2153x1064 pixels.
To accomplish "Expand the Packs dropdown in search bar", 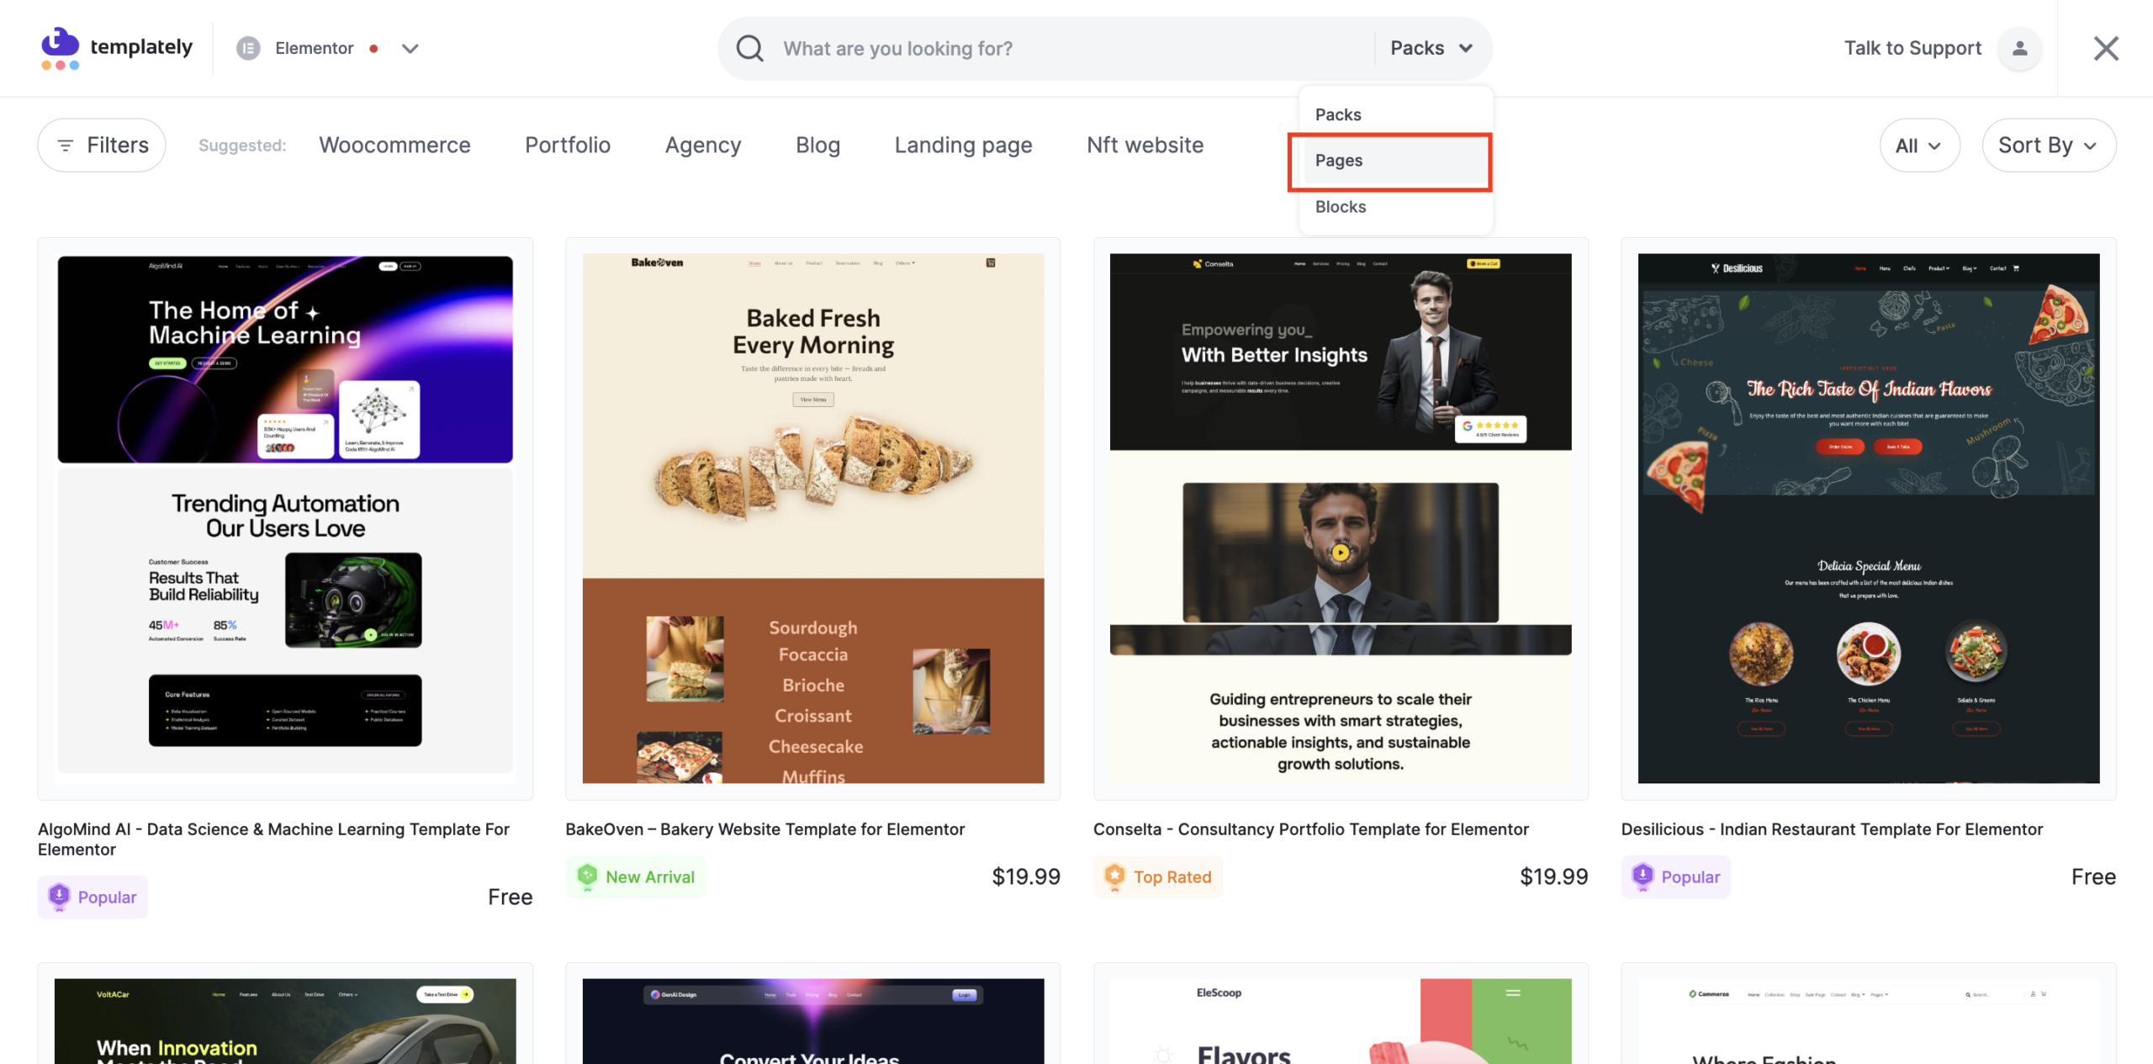I will 1431,48.
